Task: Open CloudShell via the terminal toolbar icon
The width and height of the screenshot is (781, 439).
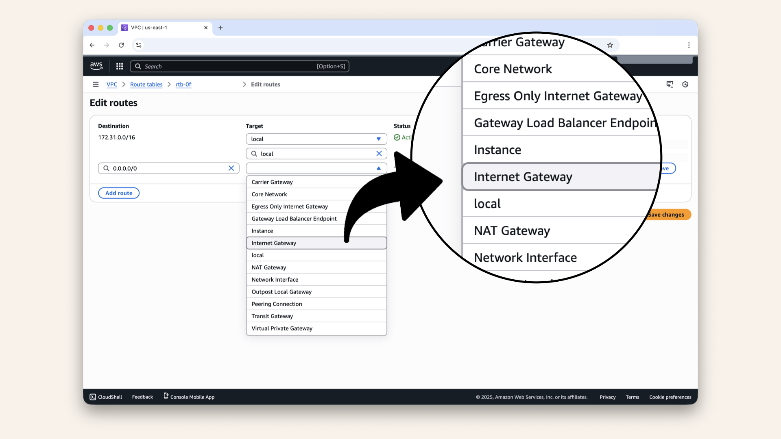Action: tap(670, 84)
